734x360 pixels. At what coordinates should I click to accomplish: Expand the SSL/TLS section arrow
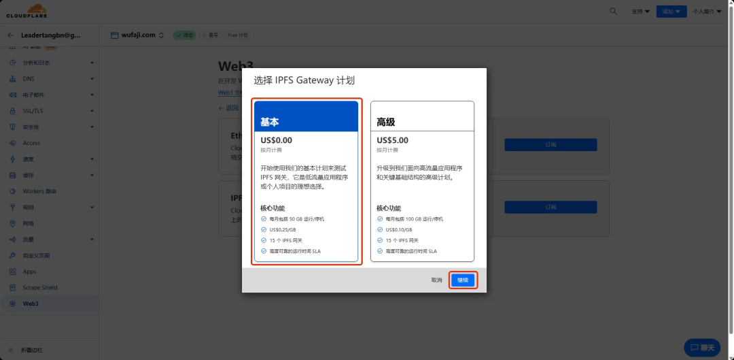(x=92, y=111)
